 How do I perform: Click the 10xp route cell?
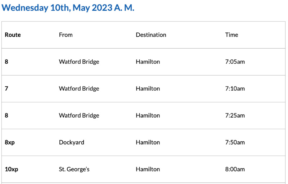tap(11, 169)
